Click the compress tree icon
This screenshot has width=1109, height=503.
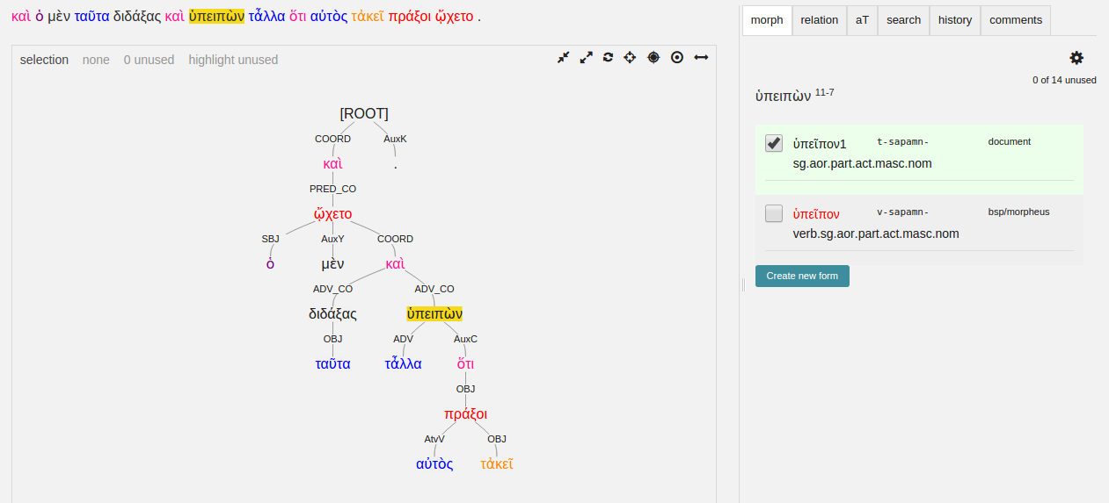tap(564, 57)
